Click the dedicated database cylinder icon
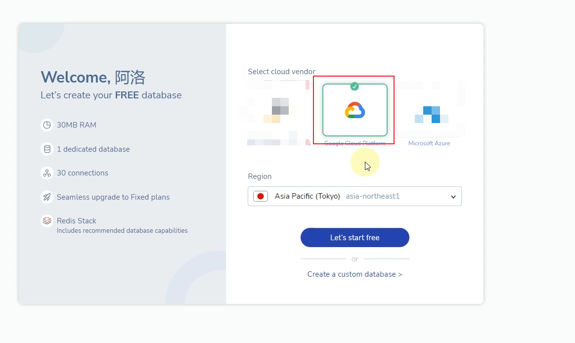 [x=47, y=149]
